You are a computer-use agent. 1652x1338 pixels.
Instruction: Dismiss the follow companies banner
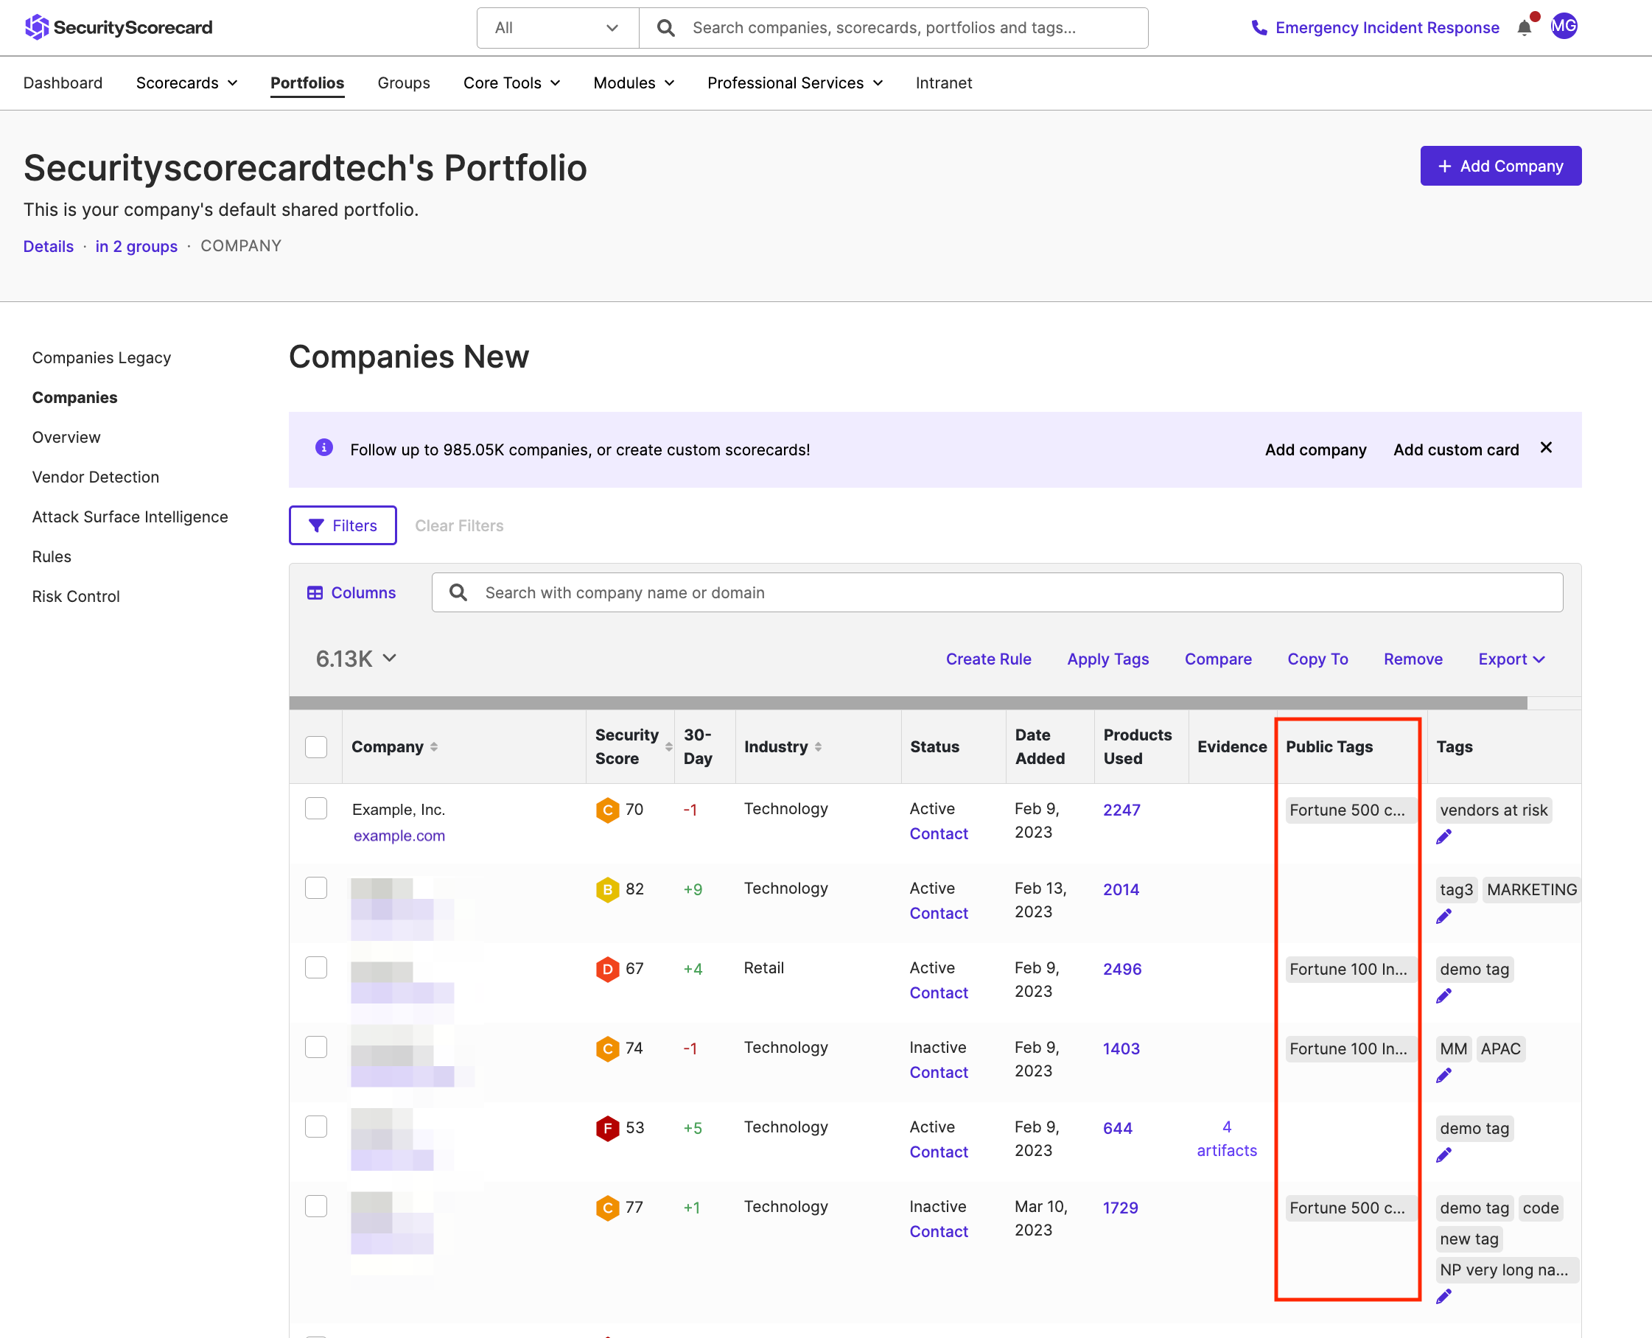coord(1546,448)
